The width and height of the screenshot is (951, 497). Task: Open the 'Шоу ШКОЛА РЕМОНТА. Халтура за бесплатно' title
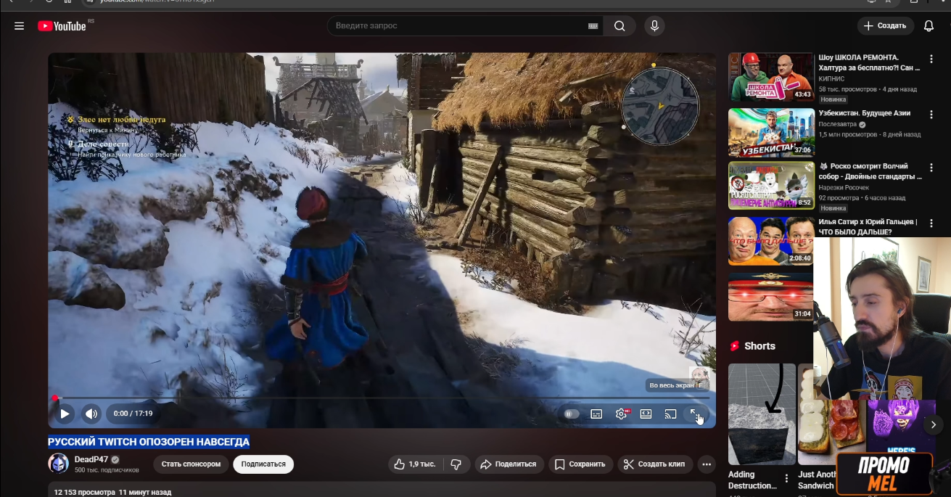869,62
